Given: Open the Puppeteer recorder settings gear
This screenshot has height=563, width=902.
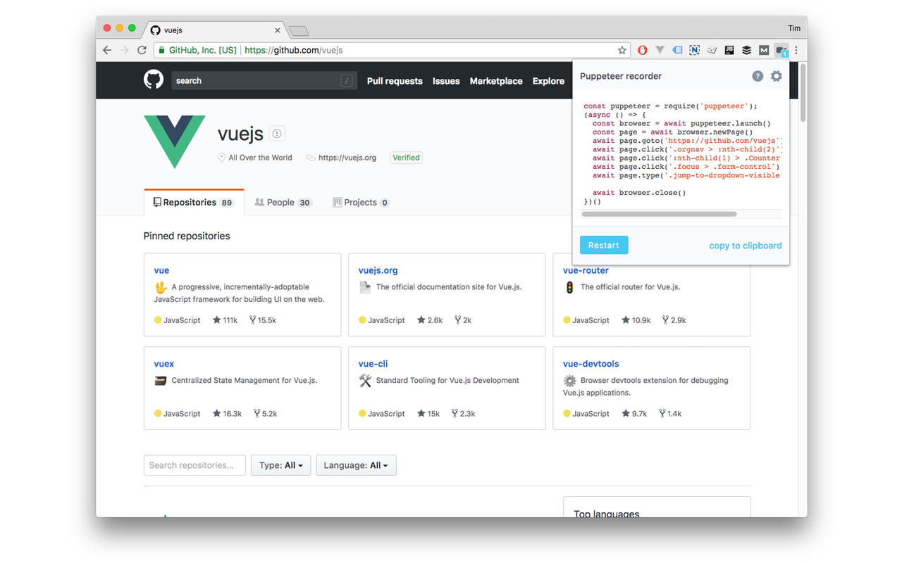Looking at the screenshot, I should [776, 76].
